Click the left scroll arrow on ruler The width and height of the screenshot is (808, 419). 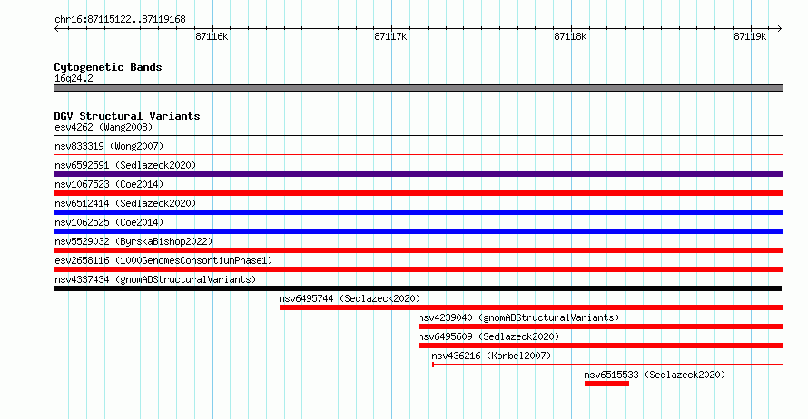pos(56,28)
